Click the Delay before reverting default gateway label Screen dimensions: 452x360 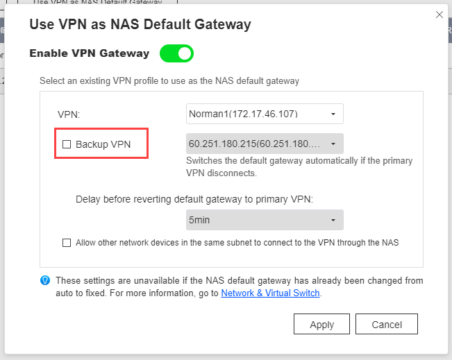tap(194, 199)
